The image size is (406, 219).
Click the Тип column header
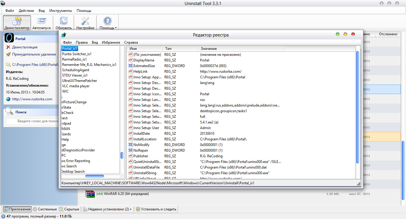coord(180,49)
